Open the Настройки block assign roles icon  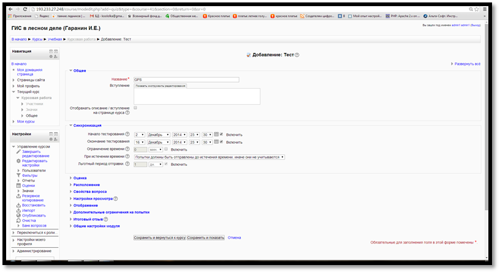tap(56, 139)
